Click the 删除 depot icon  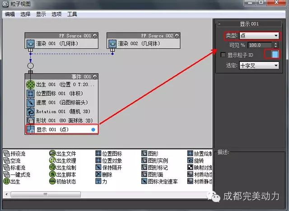(98, 174)
